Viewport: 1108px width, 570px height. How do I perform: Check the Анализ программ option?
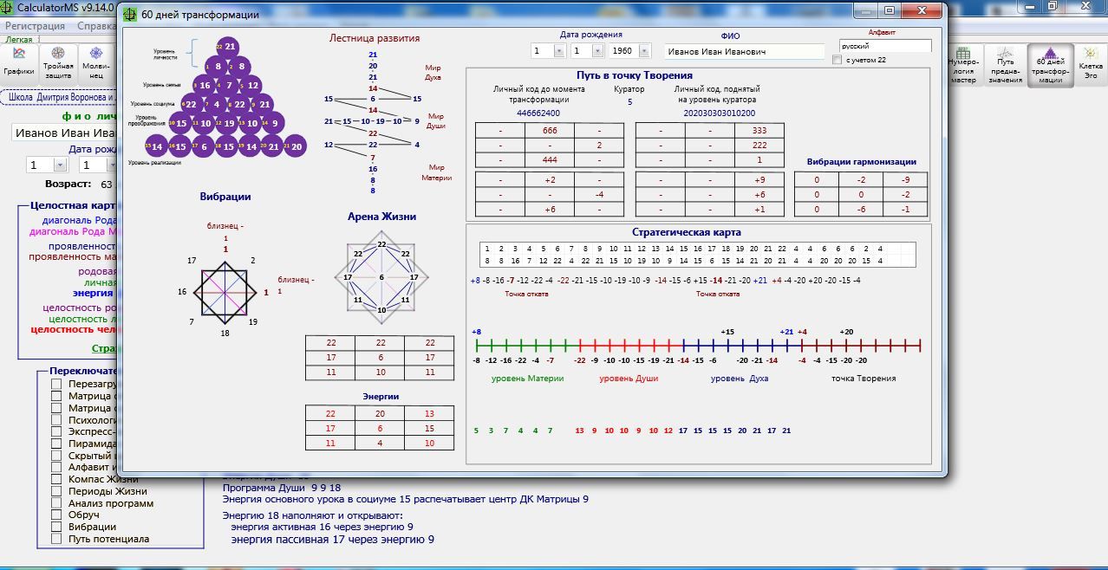[x=56, y=503]
